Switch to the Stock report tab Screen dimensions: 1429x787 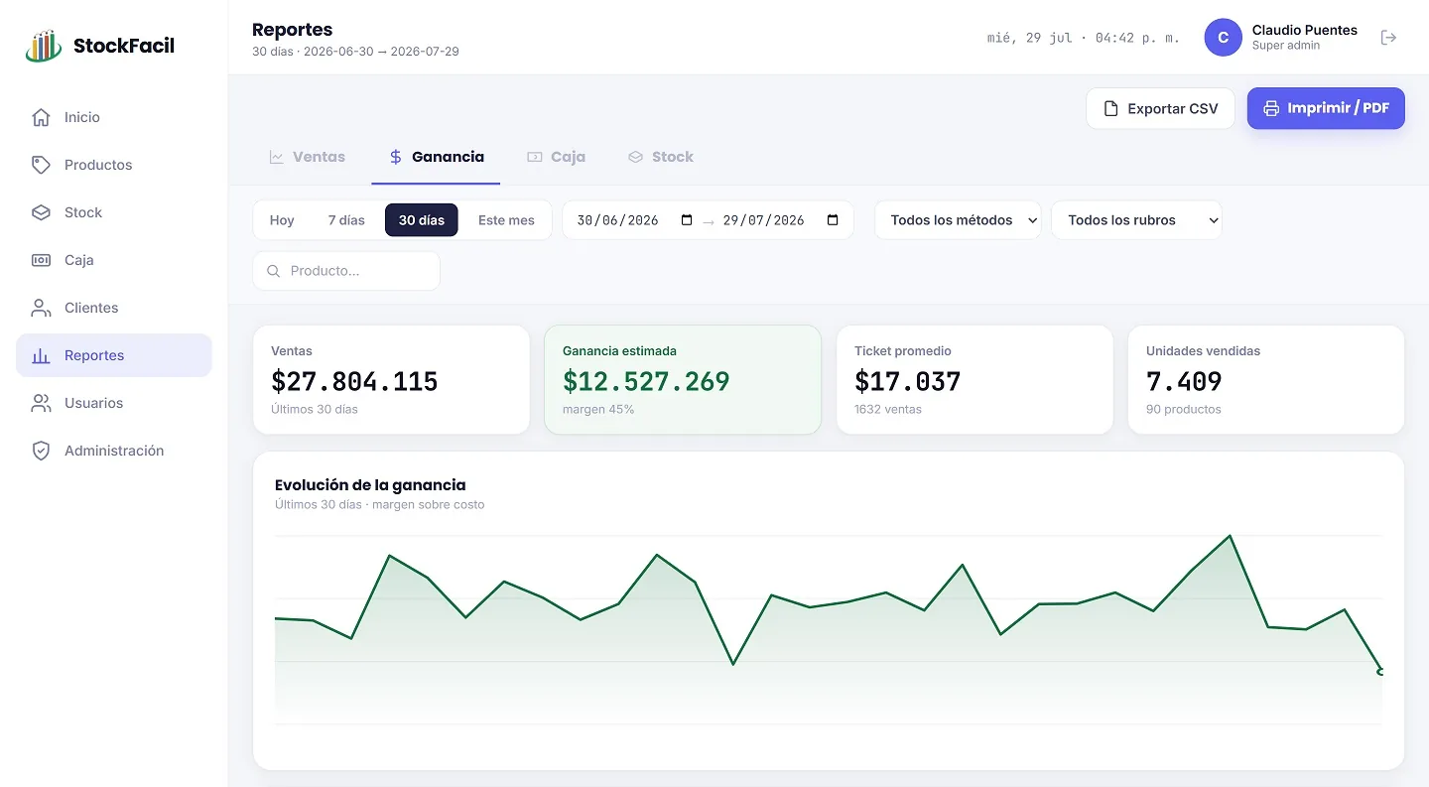[x=660, y=157]
